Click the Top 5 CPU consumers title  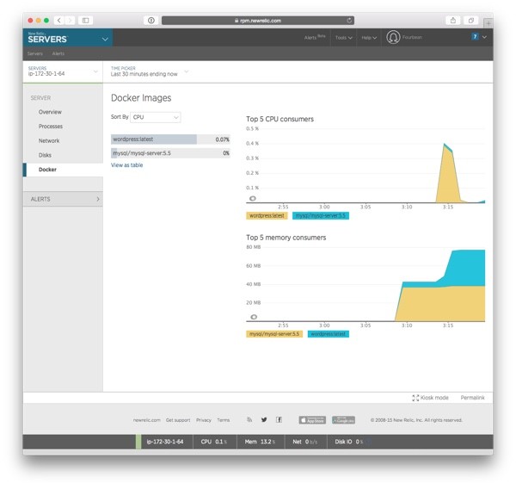[279, 119]
